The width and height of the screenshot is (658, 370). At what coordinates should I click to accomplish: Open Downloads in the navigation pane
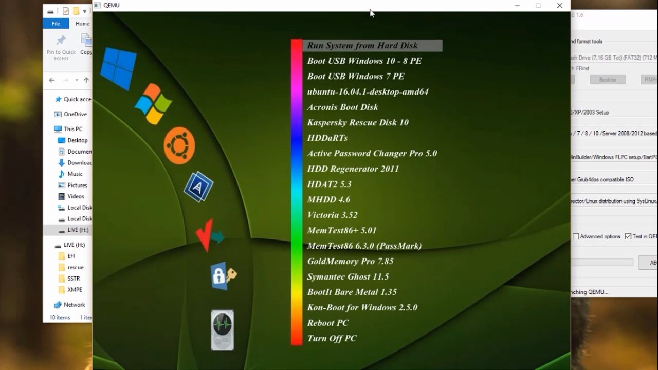point(75,163)
